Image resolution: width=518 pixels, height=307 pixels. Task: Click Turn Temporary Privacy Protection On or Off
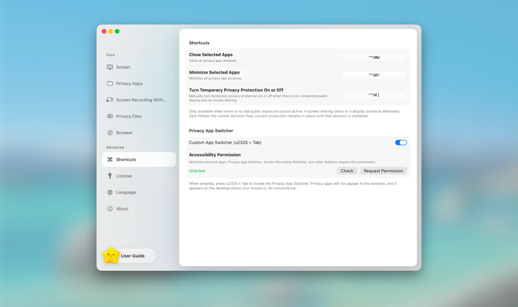point(236,90)
